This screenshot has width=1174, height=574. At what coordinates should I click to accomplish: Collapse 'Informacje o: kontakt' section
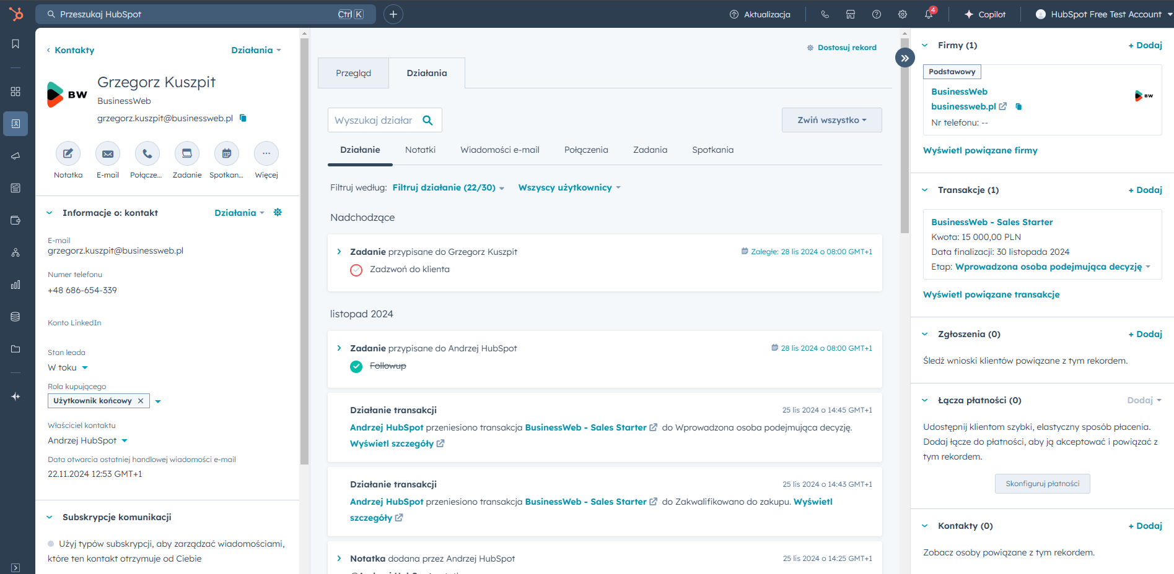coord(50,213)
